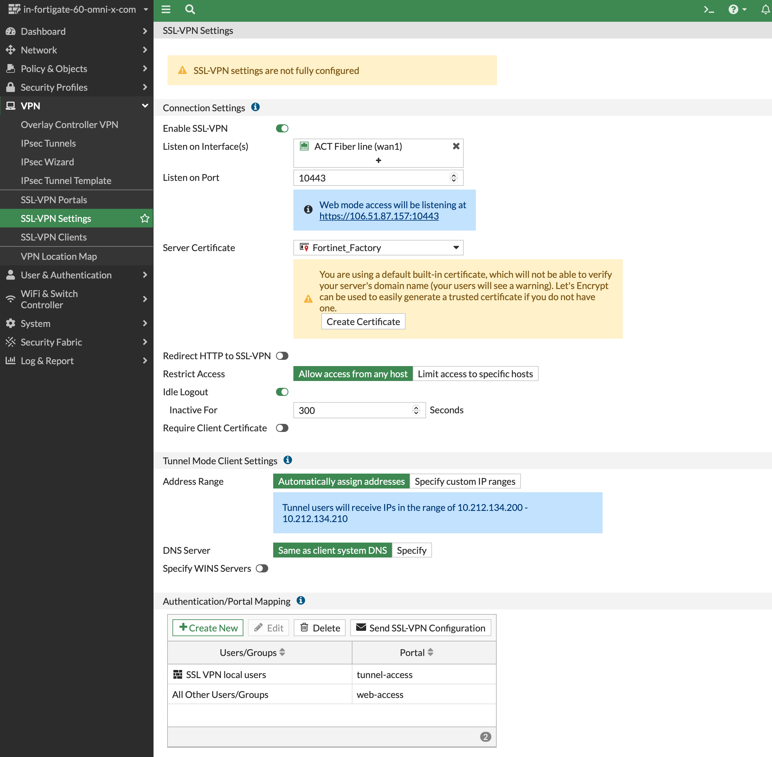Click the search magnifier icon
The height and width of the screenshot is (757, 772).
tap(190, 10)
